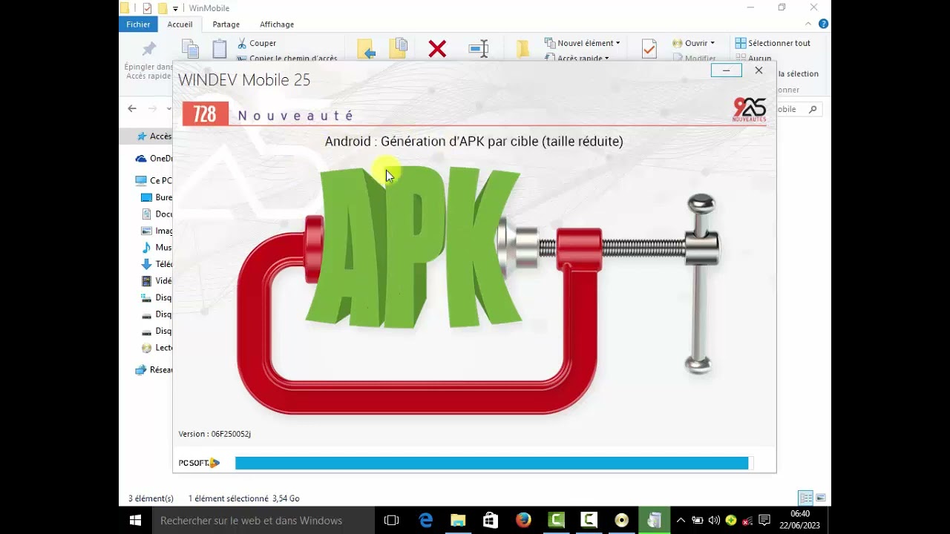Open the WINDEV installer taskbar icon

tap(654, 521)
